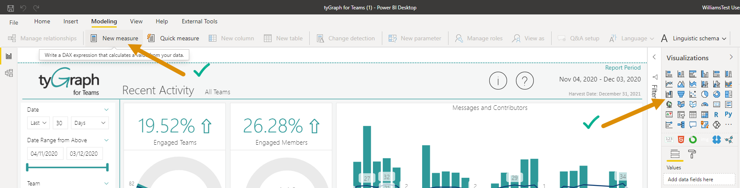
Task: Open the Insert ribbon tab
Action: (x=70, y=21)
